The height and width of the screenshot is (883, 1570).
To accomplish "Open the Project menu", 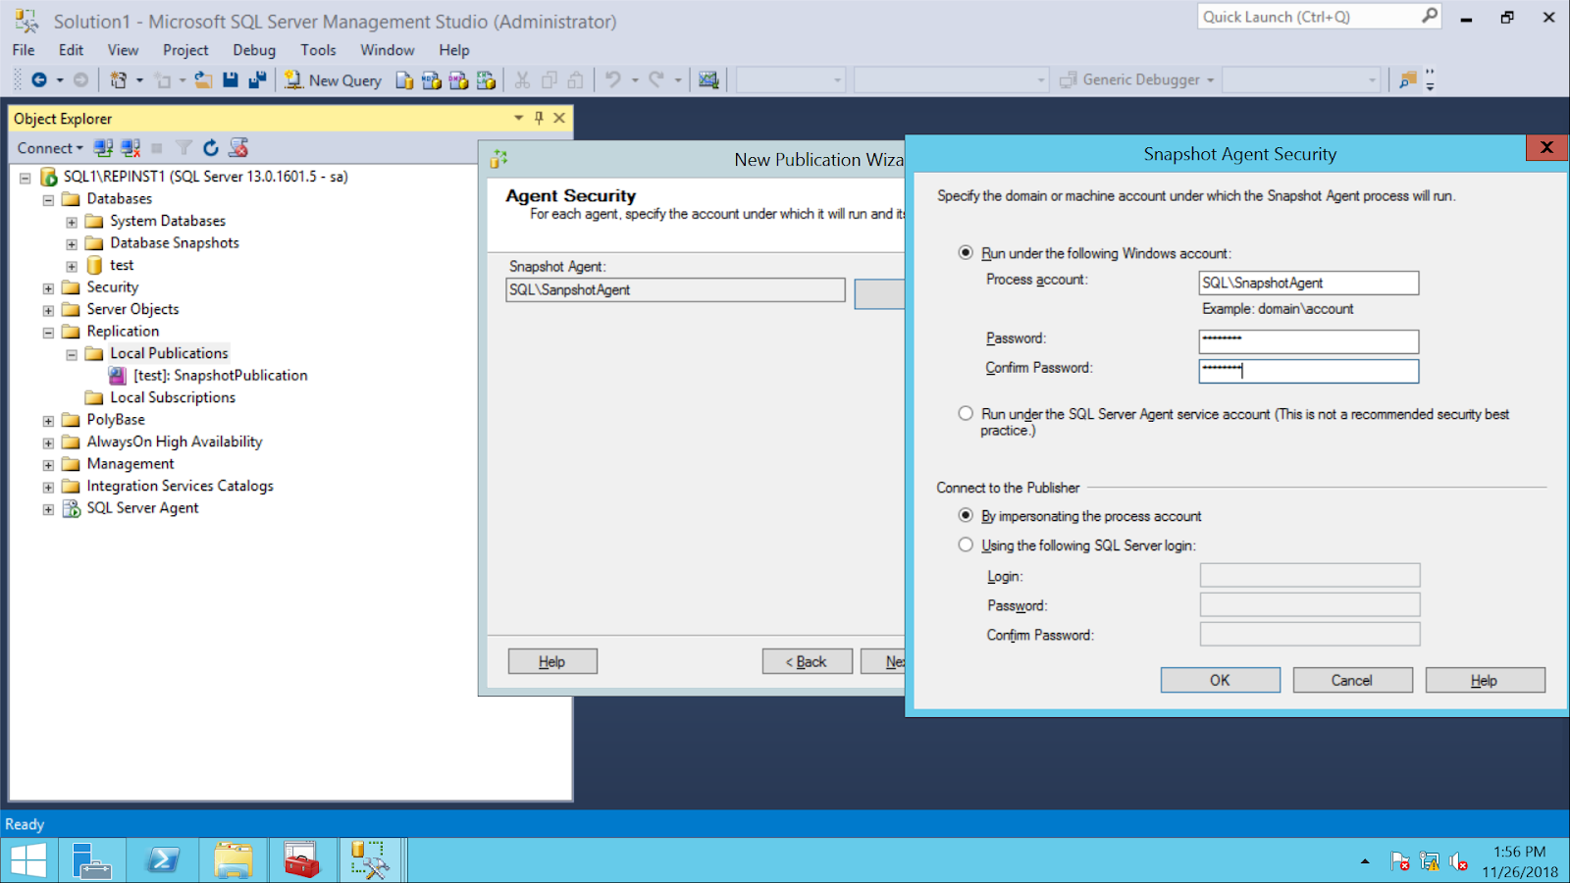I will [185, 50].
